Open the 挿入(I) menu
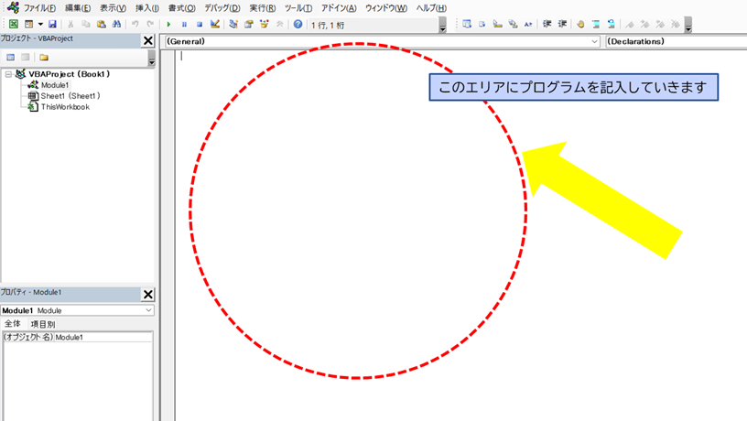Viewport: 747px width, 421px height. click(147, 7)
